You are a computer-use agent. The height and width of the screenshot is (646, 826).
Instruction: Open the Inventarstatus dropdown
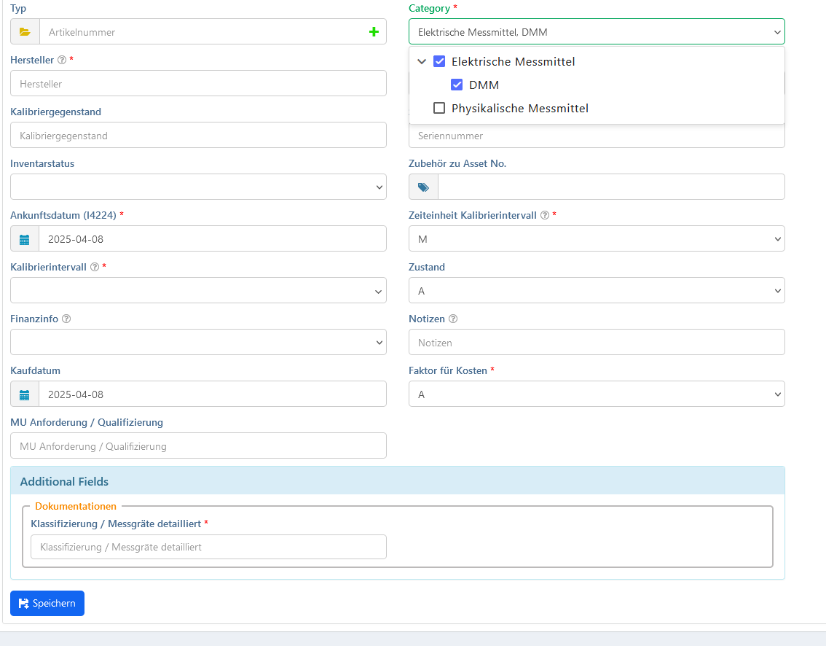(x=198, y=187)
